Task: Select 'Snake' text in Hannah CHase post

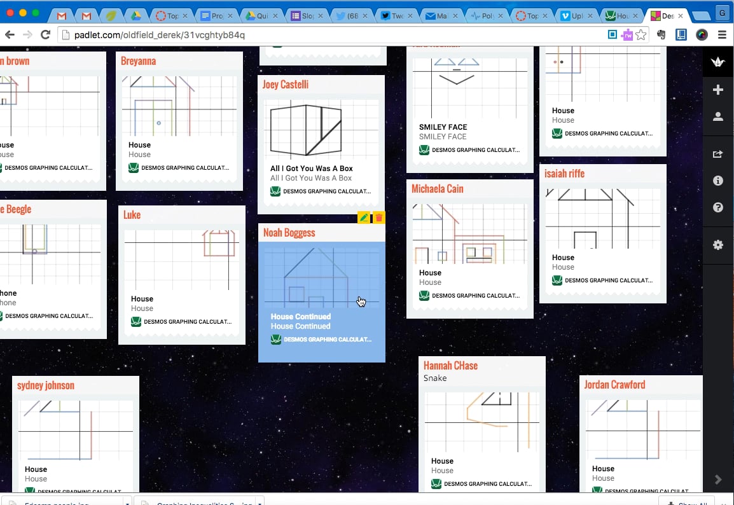Action: point(435,378)
